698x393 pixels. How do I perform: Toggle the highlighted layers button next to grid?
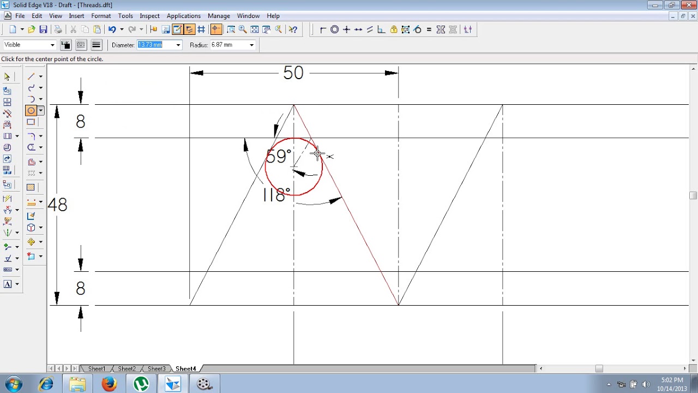point(189,29)
